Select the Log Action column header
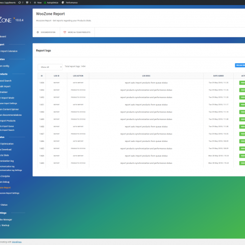The height and width of the screenshot is (245, 245). click(x=78, y=76)
